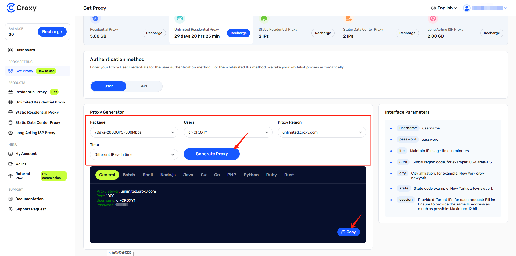This screenshot has height=256, width=516.
Task: Recharge the Static Data Center Proxy
Action: tap(407, 33)
